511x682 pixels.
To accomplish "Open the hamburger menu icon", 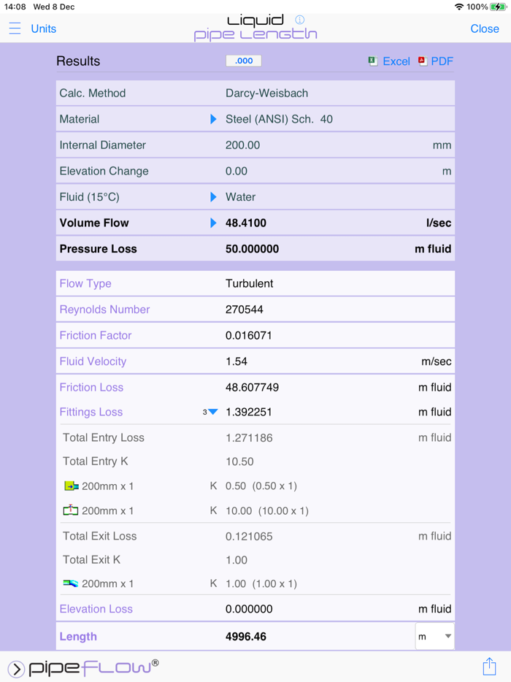I will point(15,28).
